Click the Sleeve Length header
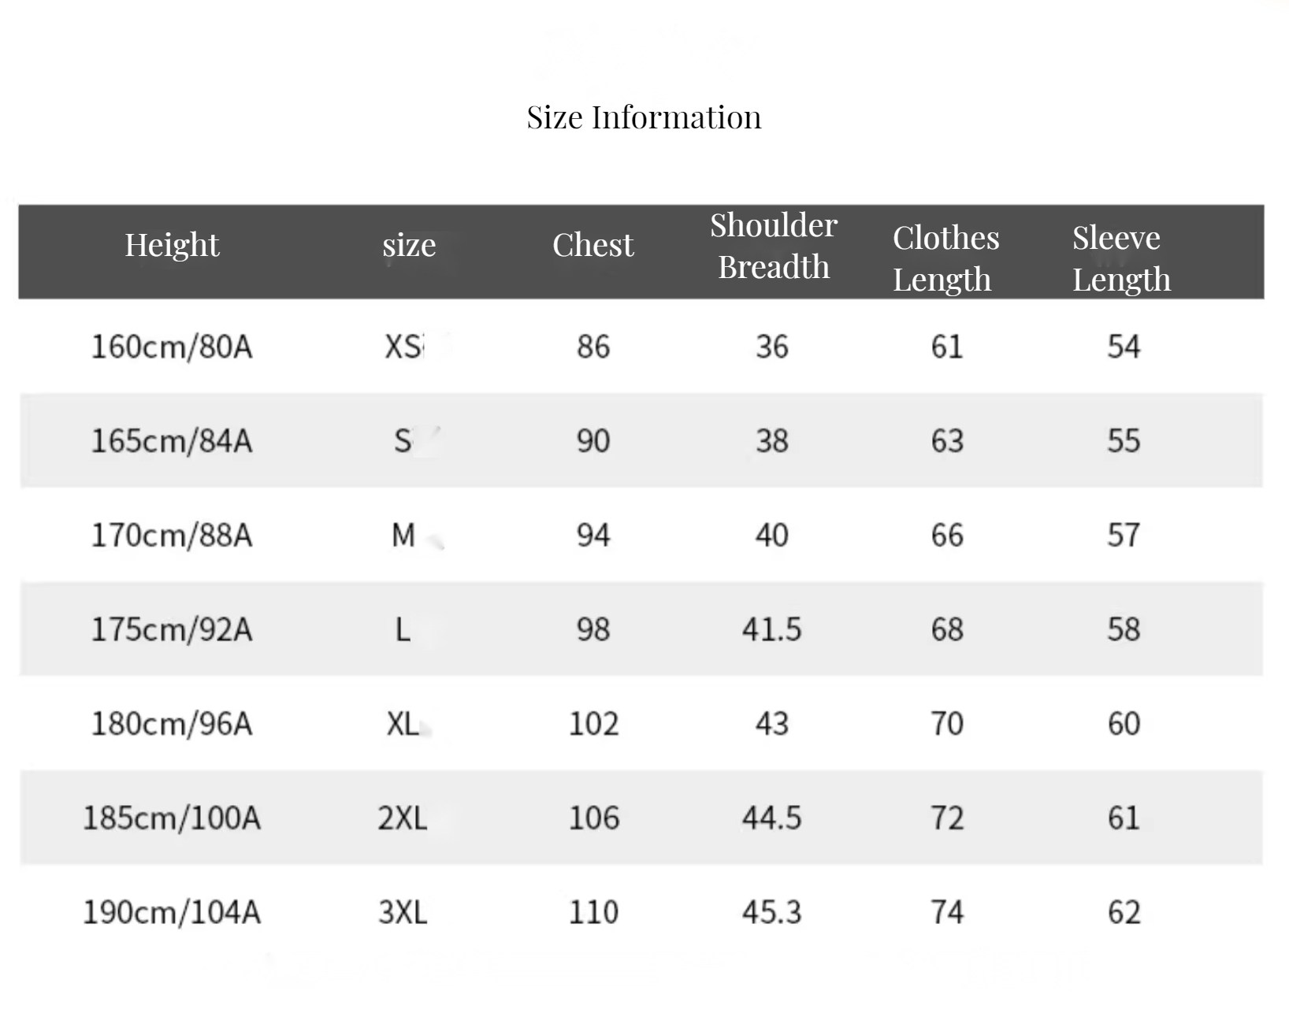This screenshot has width=1289, height=1009. point(1121,258)
